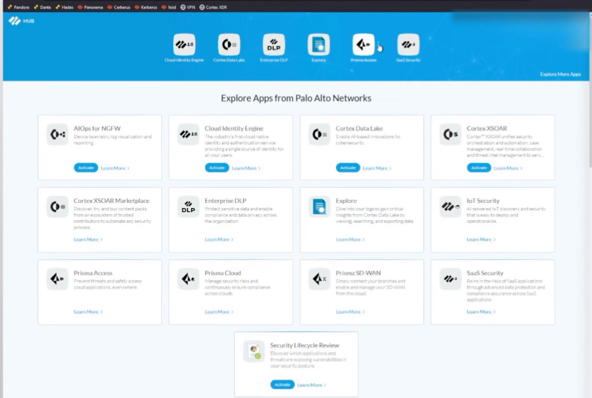
Task: Open the Cerberus bookmark
Action: pos(119,7)
